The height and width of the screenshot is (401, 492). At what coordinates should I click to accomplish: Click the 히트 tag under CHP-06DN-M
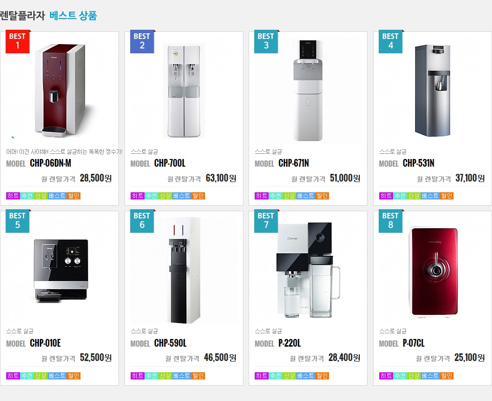point(13,196)
